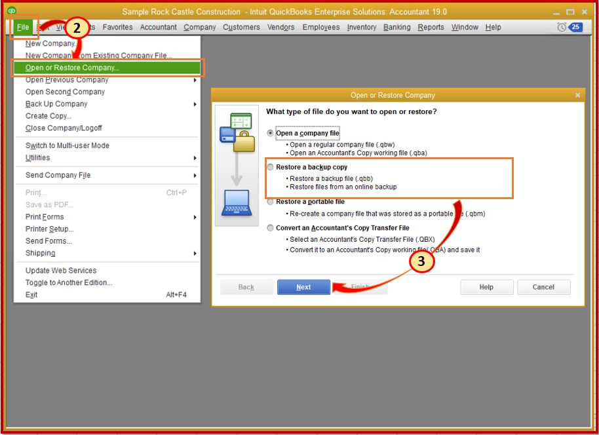Open Help from the dialog

(487, 287)
